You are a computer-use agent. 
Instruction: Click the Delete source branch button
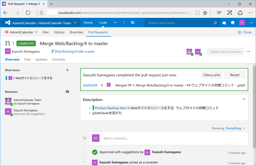(225, 52)
